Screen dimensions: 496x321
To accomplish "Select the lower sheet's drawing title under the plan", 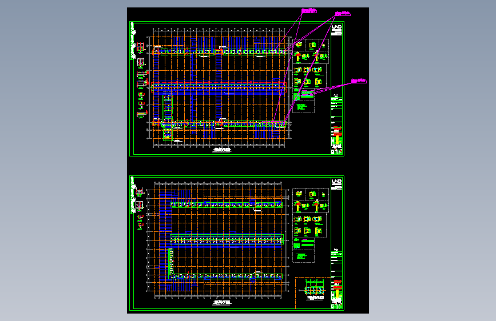I will [x=222, y=303].
